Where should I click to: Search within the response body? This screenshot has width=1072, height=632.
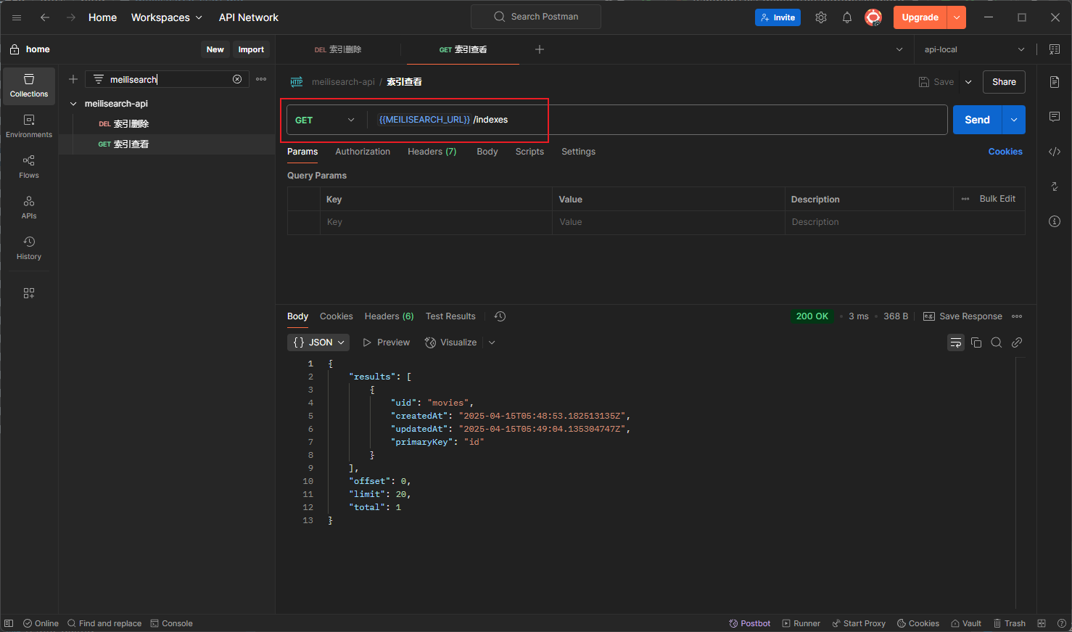coord(996,342)
